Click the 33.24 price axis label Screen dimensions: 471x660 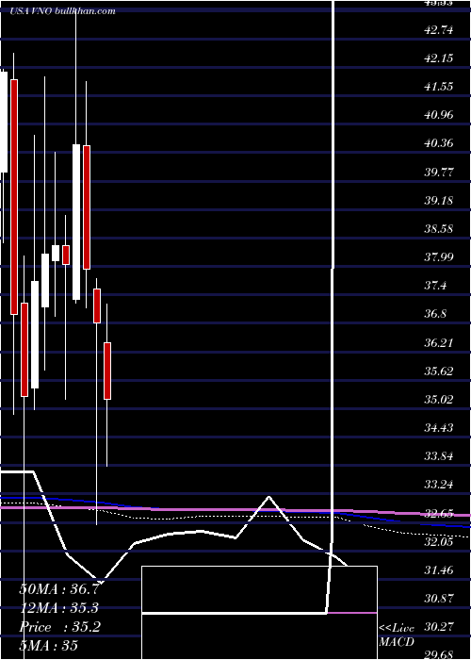click(439, 485)
